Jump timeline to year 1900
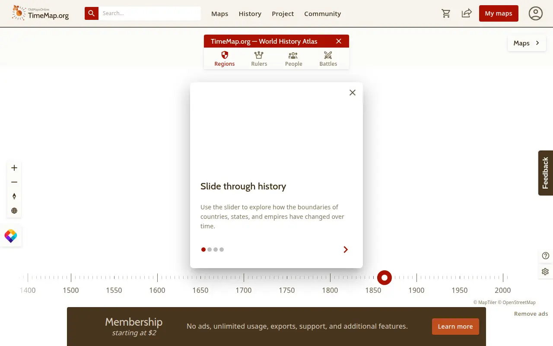553x346 pixels. click(416, 290)
